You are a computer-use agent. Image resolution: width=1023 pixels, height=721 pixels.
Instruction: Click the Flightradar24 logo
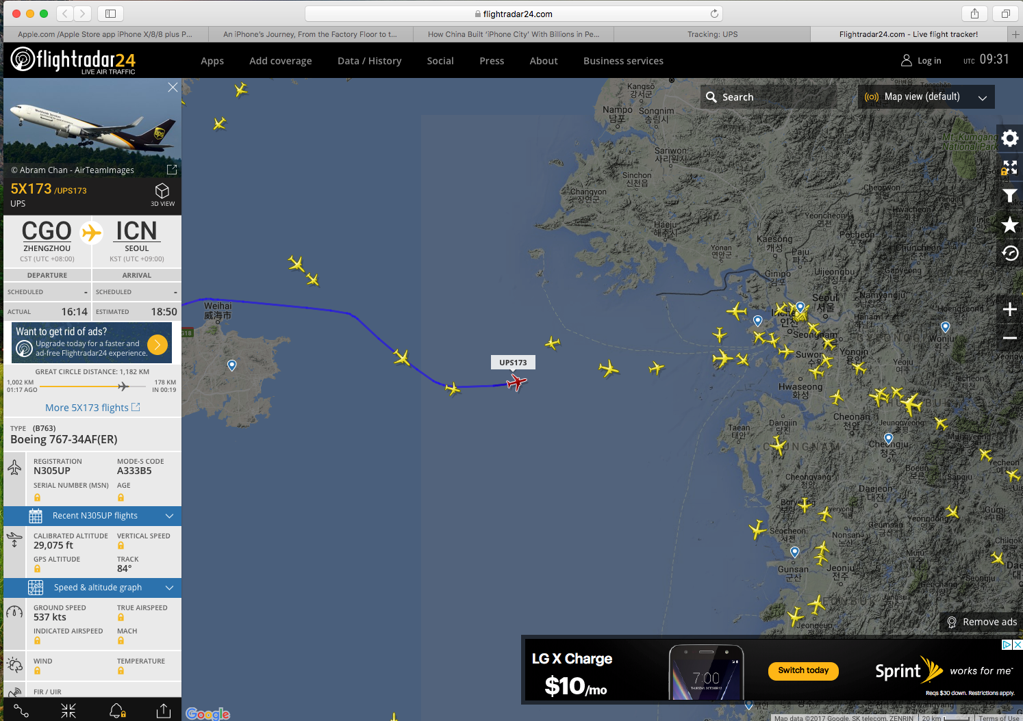(x=73, y=60)
